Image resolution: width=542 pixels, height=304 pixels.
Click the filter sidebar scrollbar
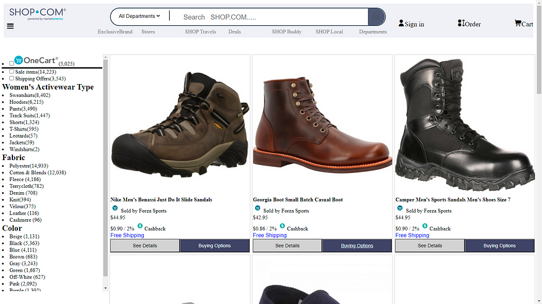pos(105,168)
